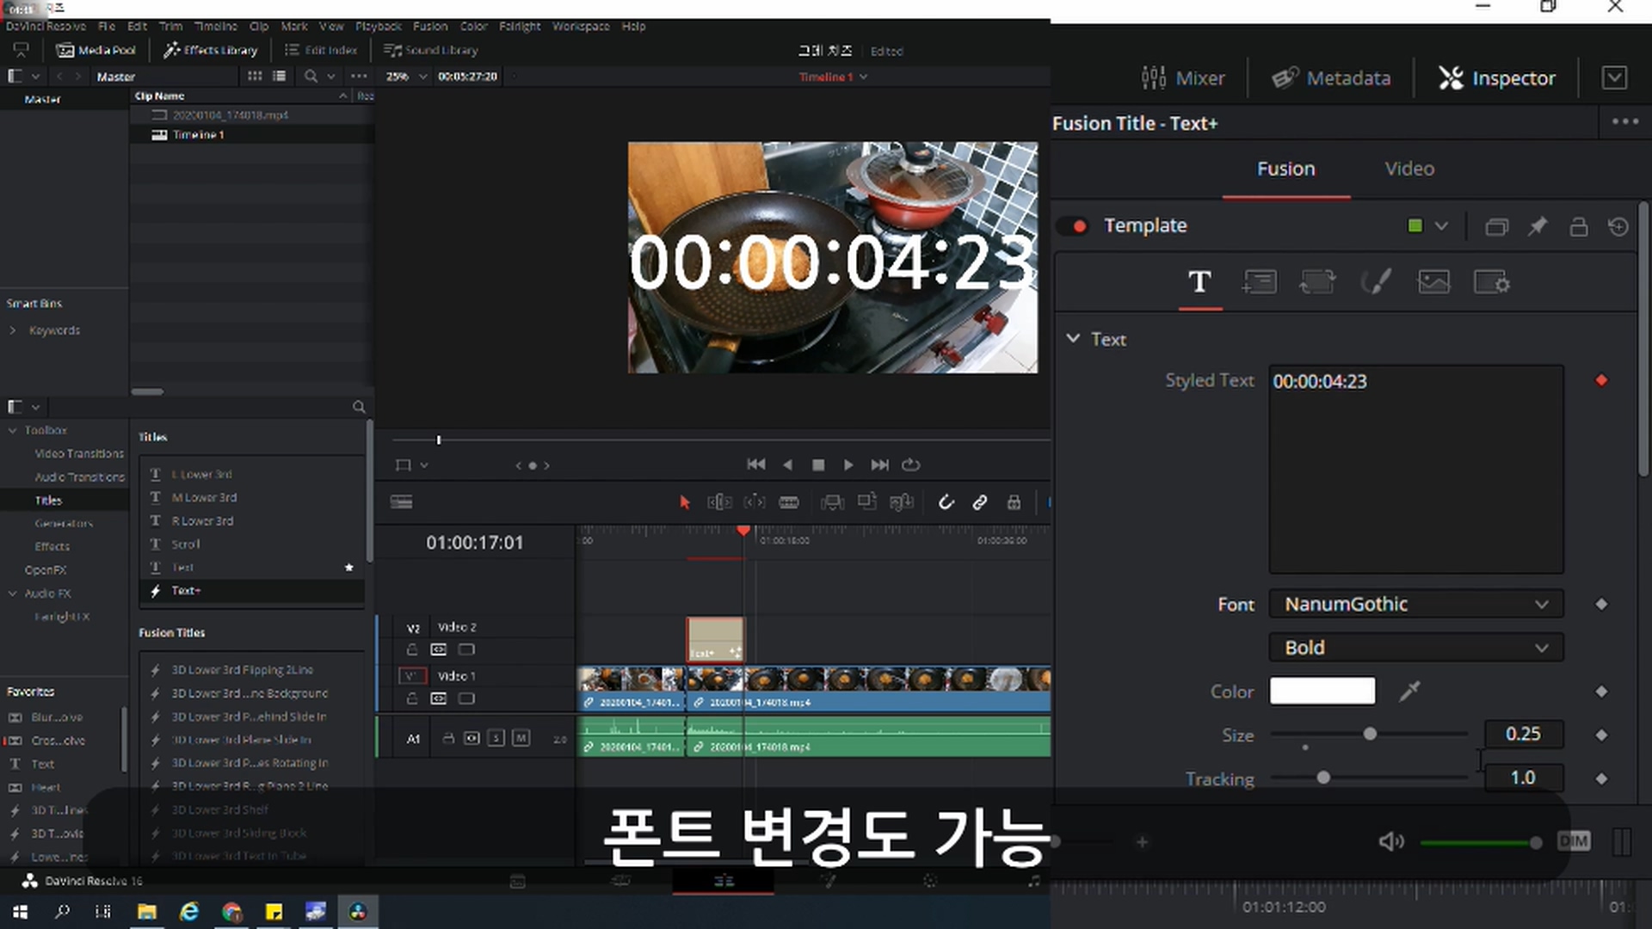Open the Bold font style dropdown

click(x=1415, y=648)
